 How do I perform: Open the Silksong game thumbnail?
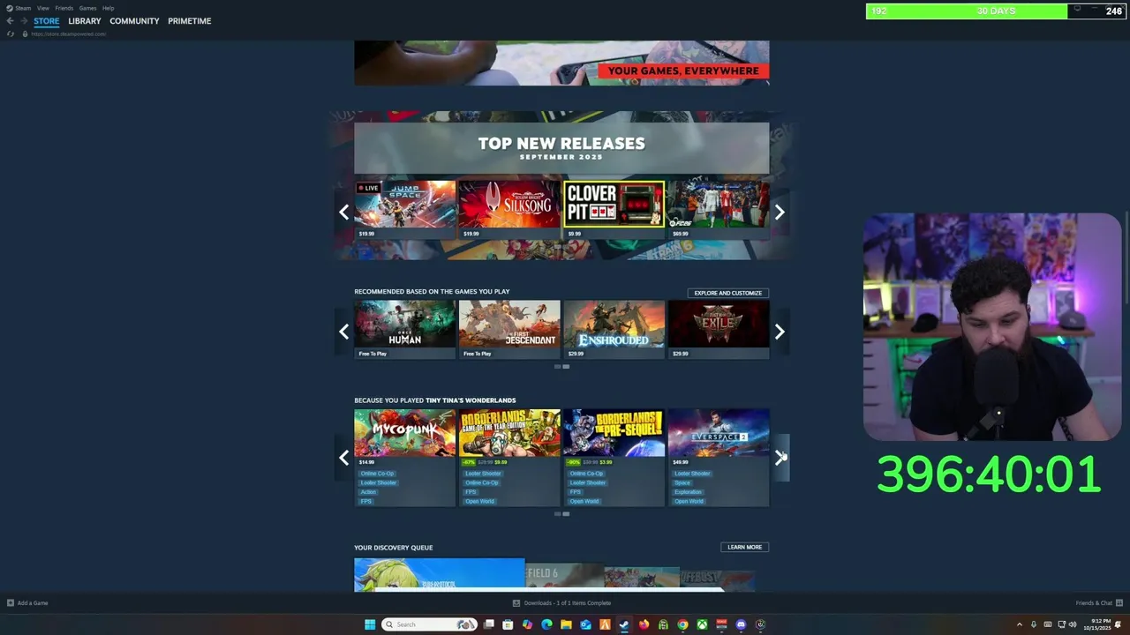(x=508, y=210)
